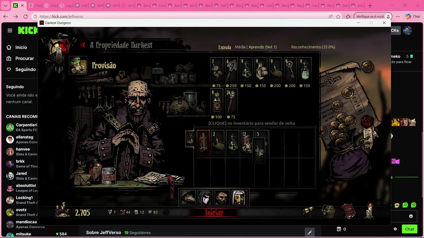The height and width of the screenshot is (238, 424).
Task: Open the Copilot Chat button in browser
Action: click(413, 17)
